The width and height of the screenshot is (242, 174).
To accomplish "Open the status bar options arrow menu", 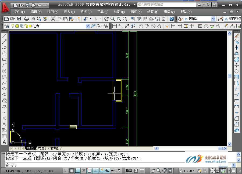I will click(229, 171).
